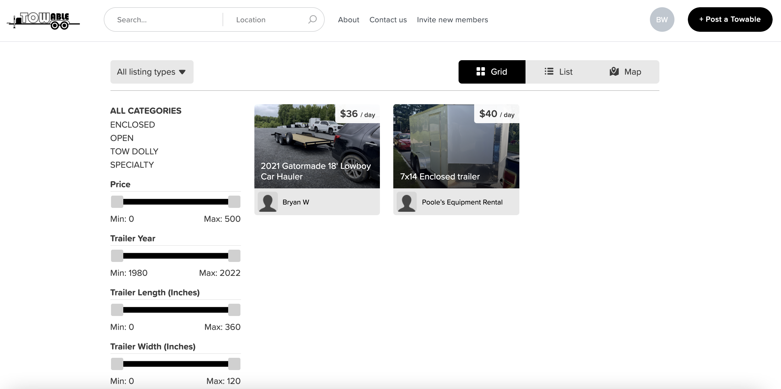The image size is (781, 389).
Task: Click the search magnifier icon
Action: tap(312, 20)
